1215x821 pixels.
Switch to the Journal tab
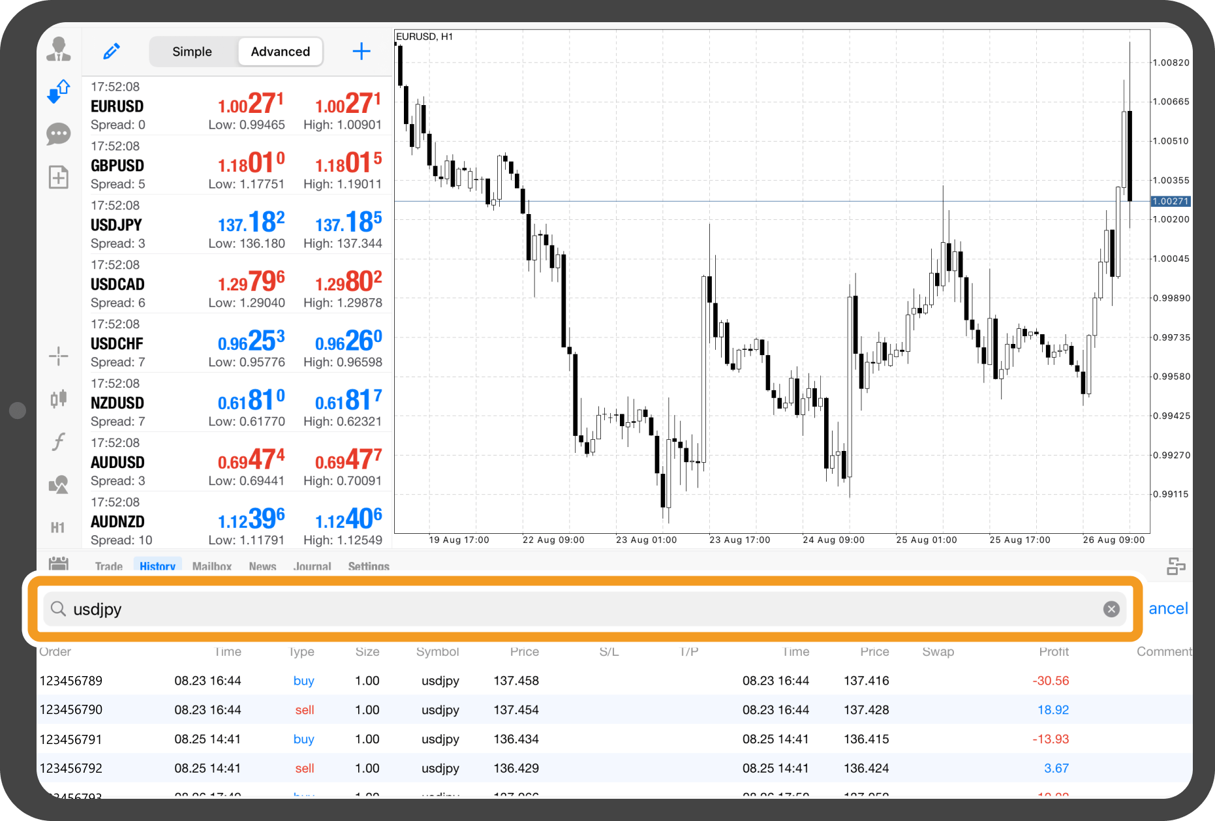click(312, 566)
